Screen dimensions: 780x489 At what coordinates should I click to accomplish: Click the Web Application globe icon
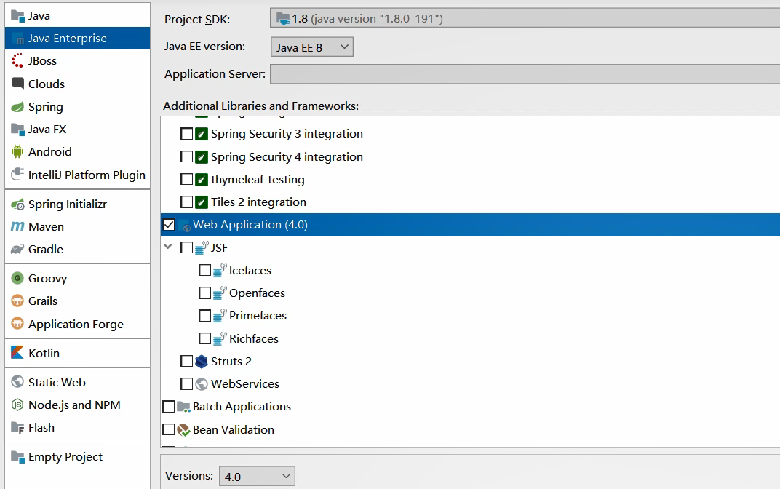pyautogui.click(x=183, y=225)
